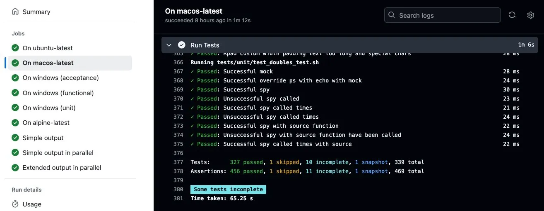Select the On windows (unit) job
The width and height of the screenshot is (544, 211).
coord(70,108)
